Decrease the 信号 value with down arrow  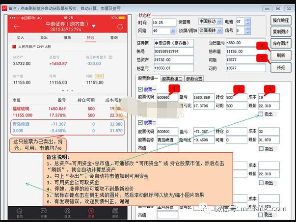(x=248, y=32)
